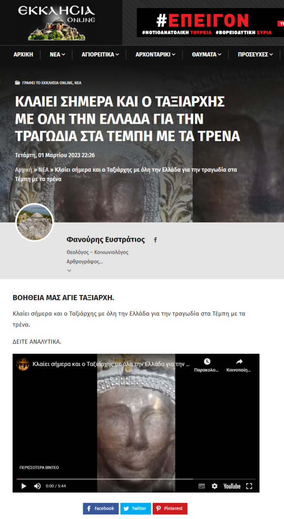Click the Εκκλησία Online site logo
284x519 pixels.
pos(57,22)
